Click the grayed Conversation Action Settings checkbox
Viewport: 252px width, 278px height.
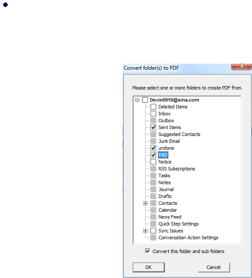153,238
